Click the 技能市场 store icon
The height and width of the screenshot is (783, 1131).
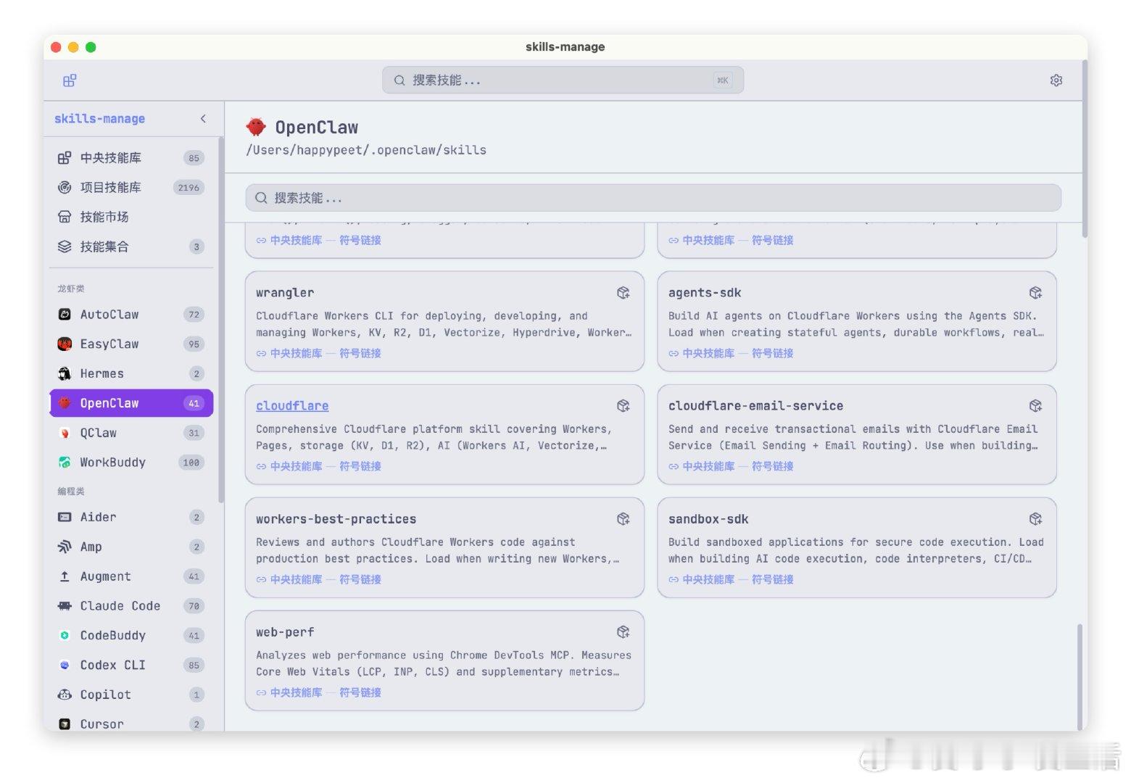point(65,217)
